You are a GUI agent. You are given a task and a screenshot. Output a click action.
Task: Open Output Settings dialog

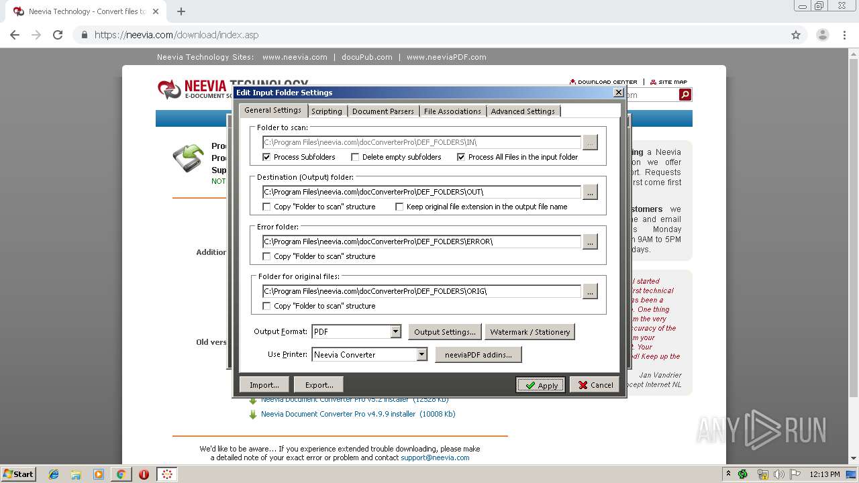coord(445,331)
